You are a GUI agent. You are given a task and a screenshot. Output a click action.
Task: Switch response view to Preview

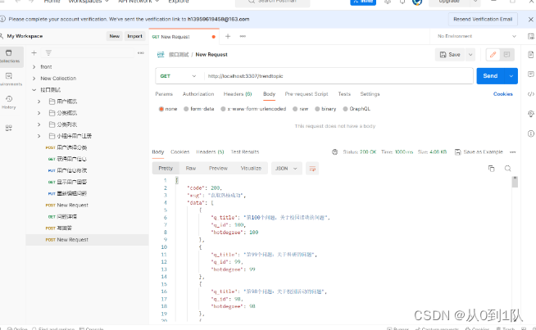pos(218,169)
